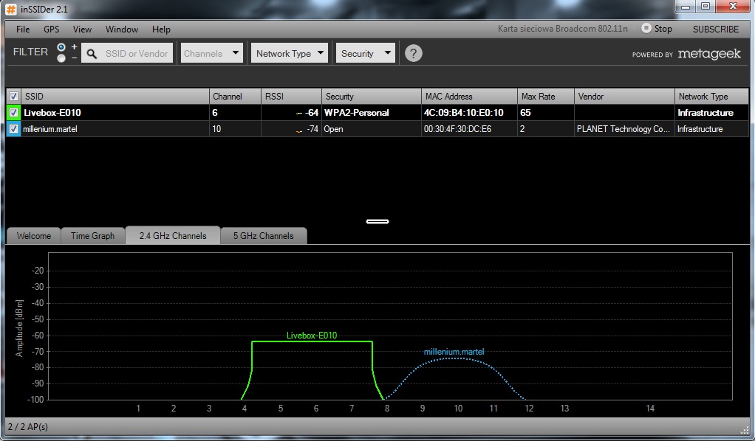Open the Window menu

coord(122,29)
